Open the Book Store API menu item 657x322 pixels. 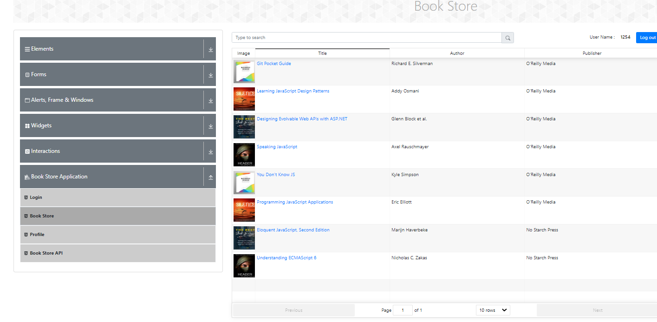click(118, 253)
